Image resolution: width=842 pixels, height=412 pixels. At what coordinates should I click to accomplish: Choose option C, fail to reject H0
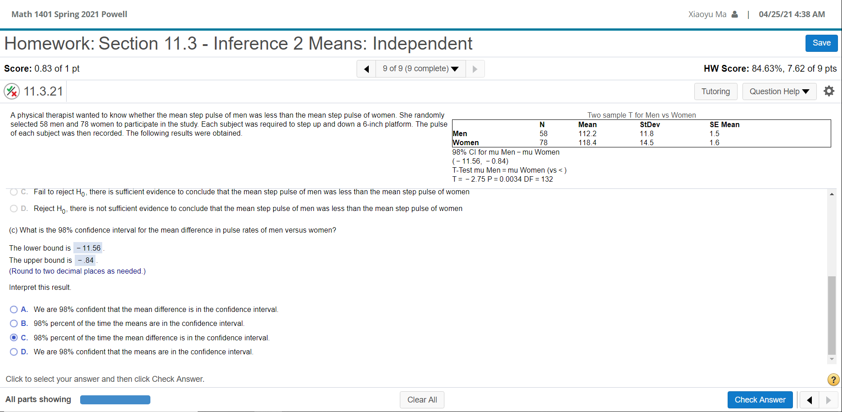pos(13,192)
